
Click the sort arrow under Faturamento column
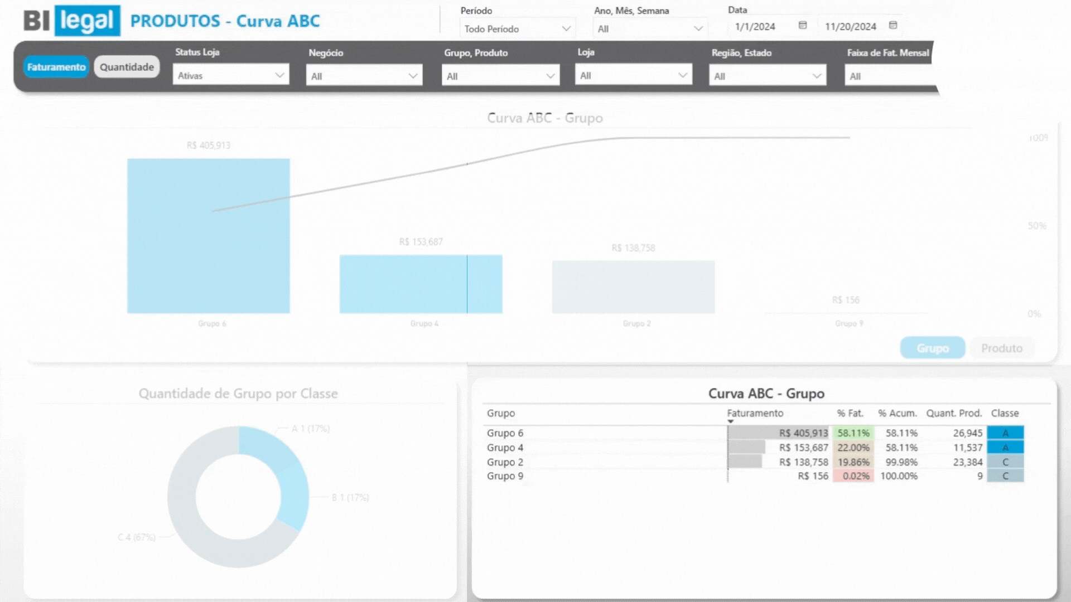730,421
